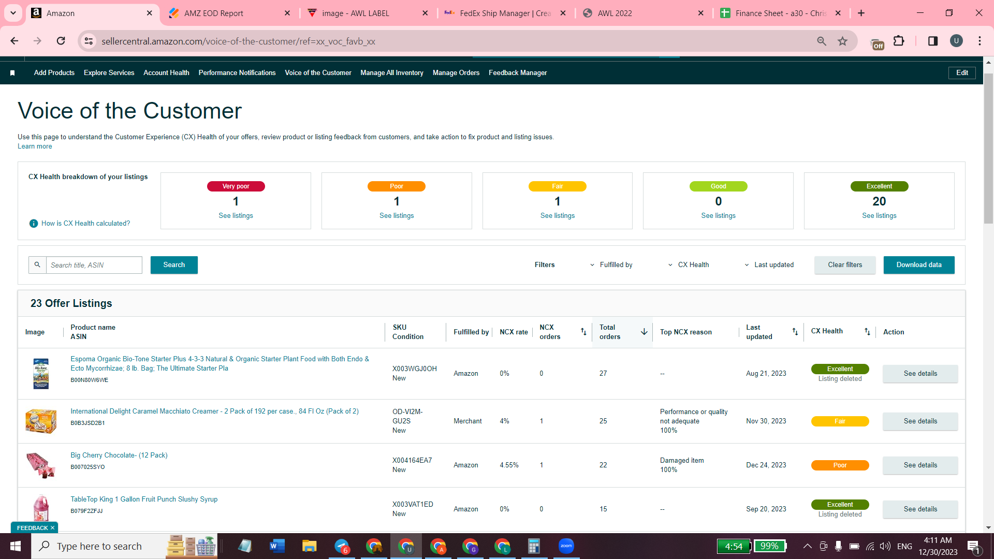Switch to Finance Sheet tab
This screenshot has height=559, width=994.
(x=780, y=13)
